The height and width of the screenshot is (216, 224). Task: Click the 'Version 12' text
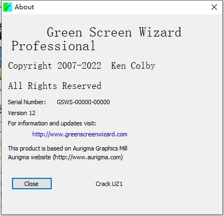(x=22, y=113)
